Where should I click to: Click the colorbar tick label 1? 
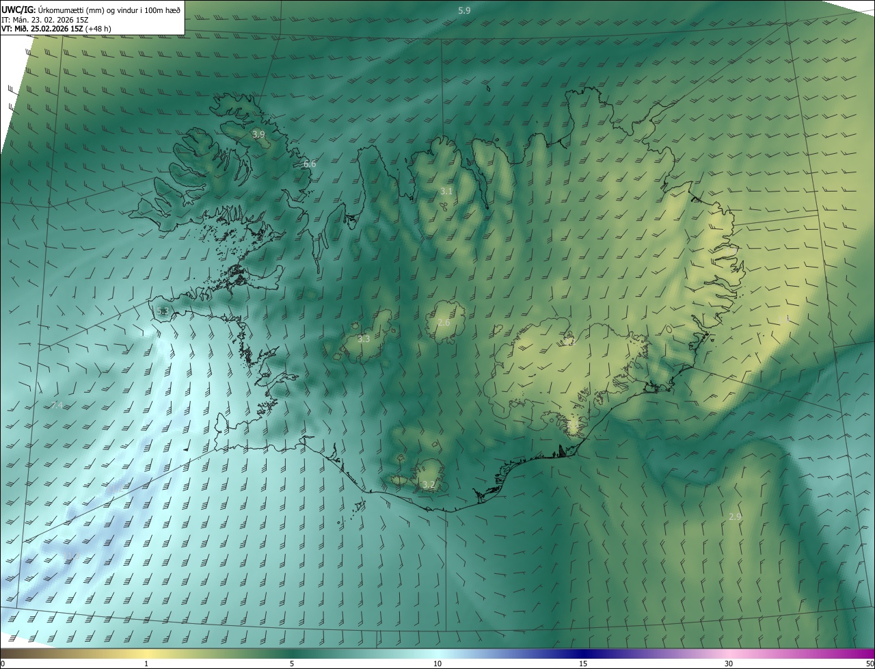(146, 664)
